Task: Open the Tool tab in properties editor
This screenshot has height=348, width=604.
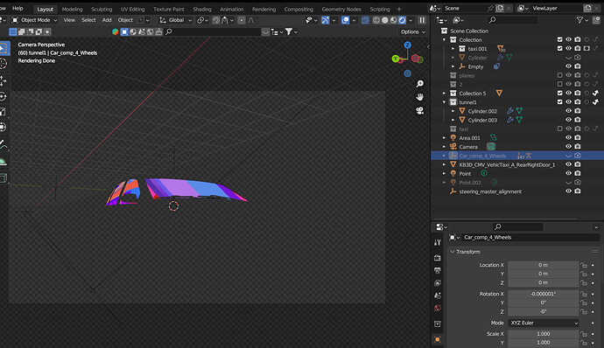Action: 437,242
